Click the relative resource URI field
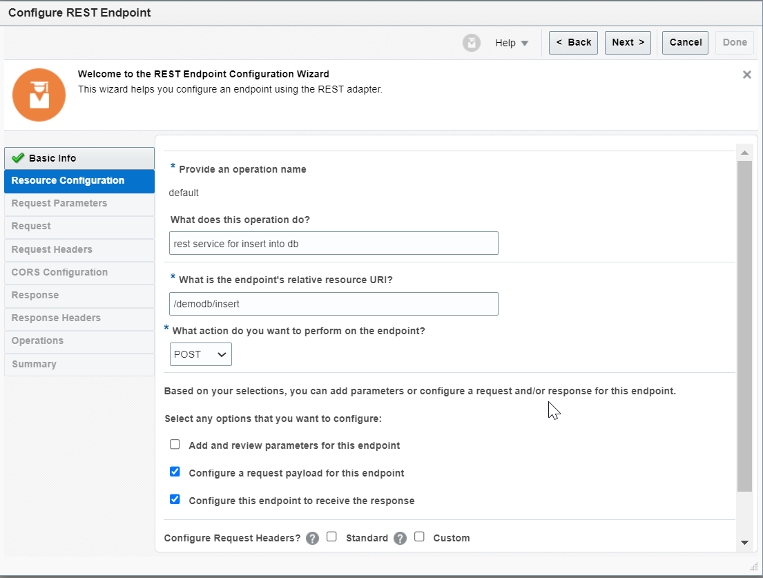The width and height of the screenshot is (763, 578). pos(334,304)
